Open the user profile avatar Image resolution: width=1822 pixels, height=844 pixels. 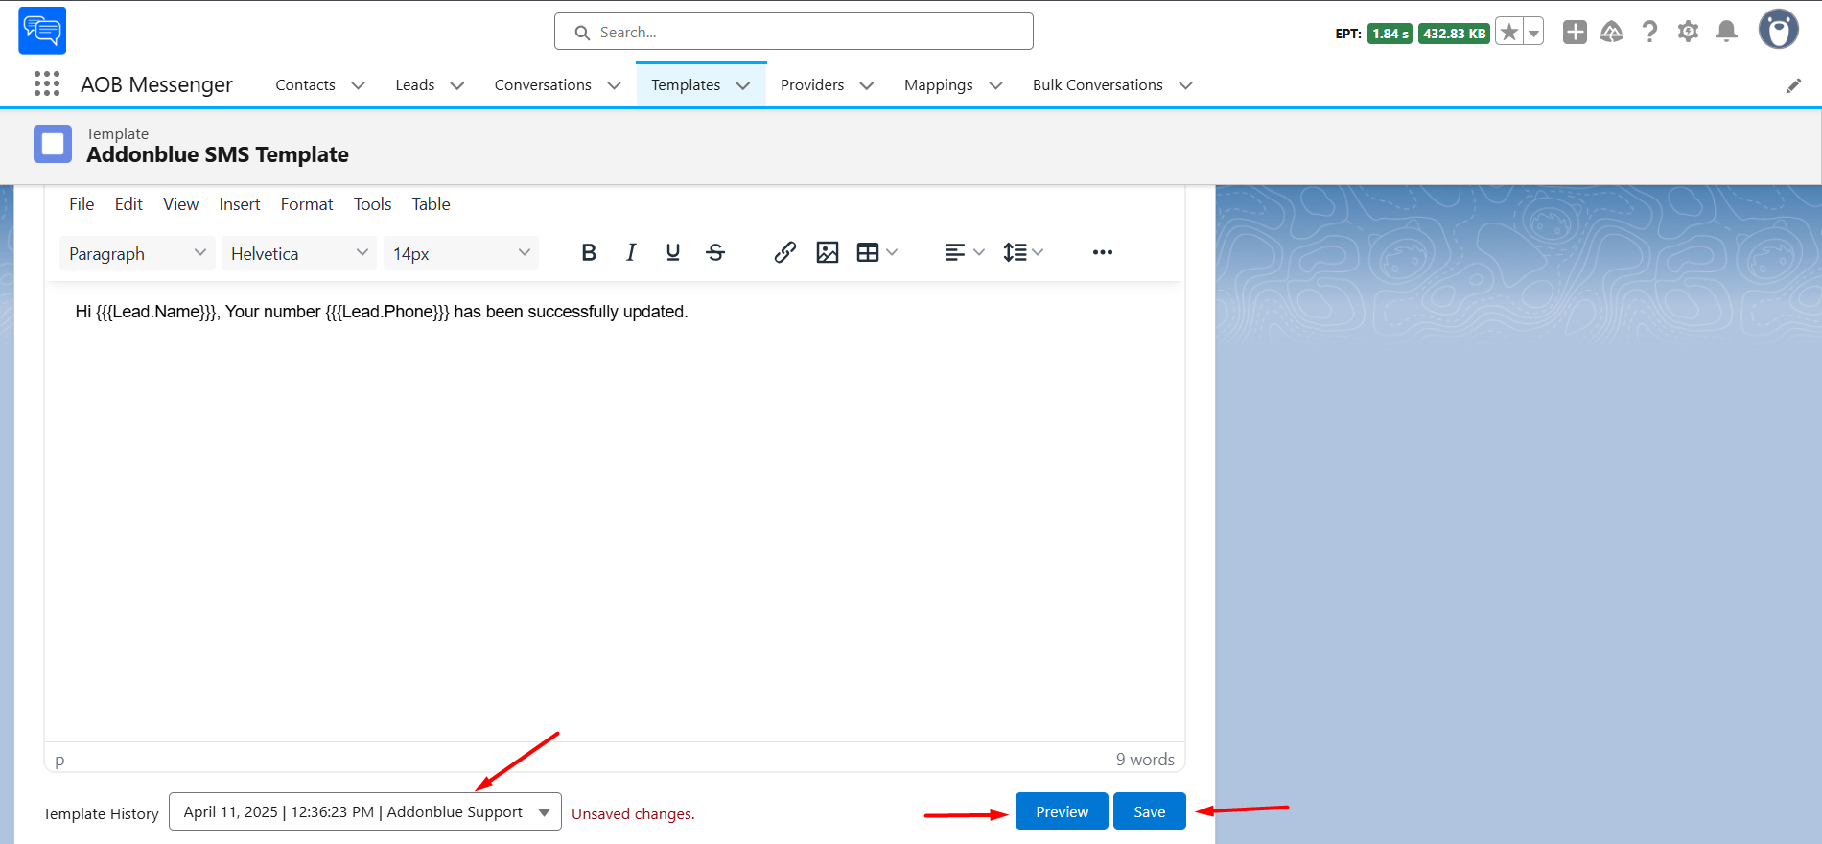click(1779, 30)
